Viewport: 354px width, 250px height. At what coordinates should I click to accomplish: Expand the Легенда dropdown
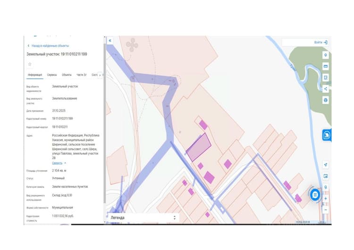tap(143, 218)
